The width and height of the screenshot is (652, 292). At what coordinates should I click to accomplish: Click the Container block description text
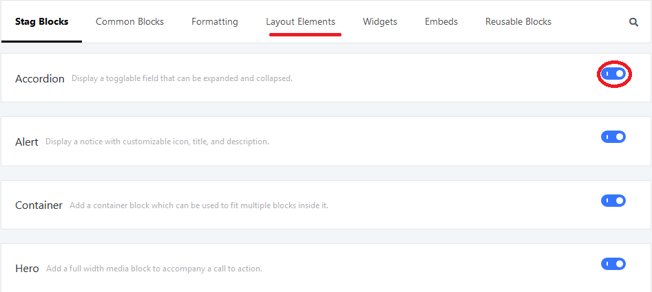point(199,205)
